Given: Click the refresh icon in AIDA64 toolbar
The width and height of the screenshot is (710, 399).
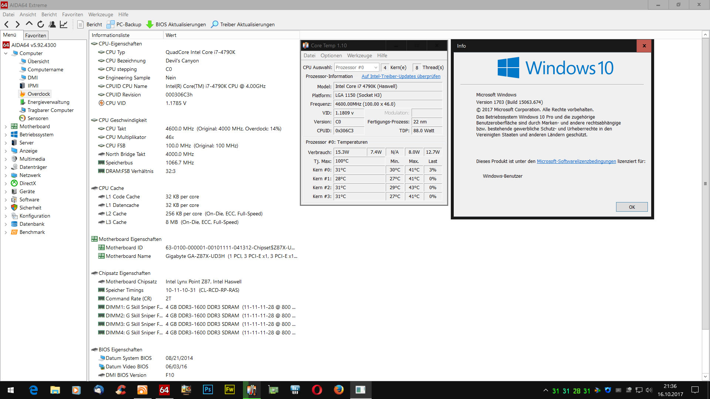Looking at the screenshot, I should coord(41,24).
